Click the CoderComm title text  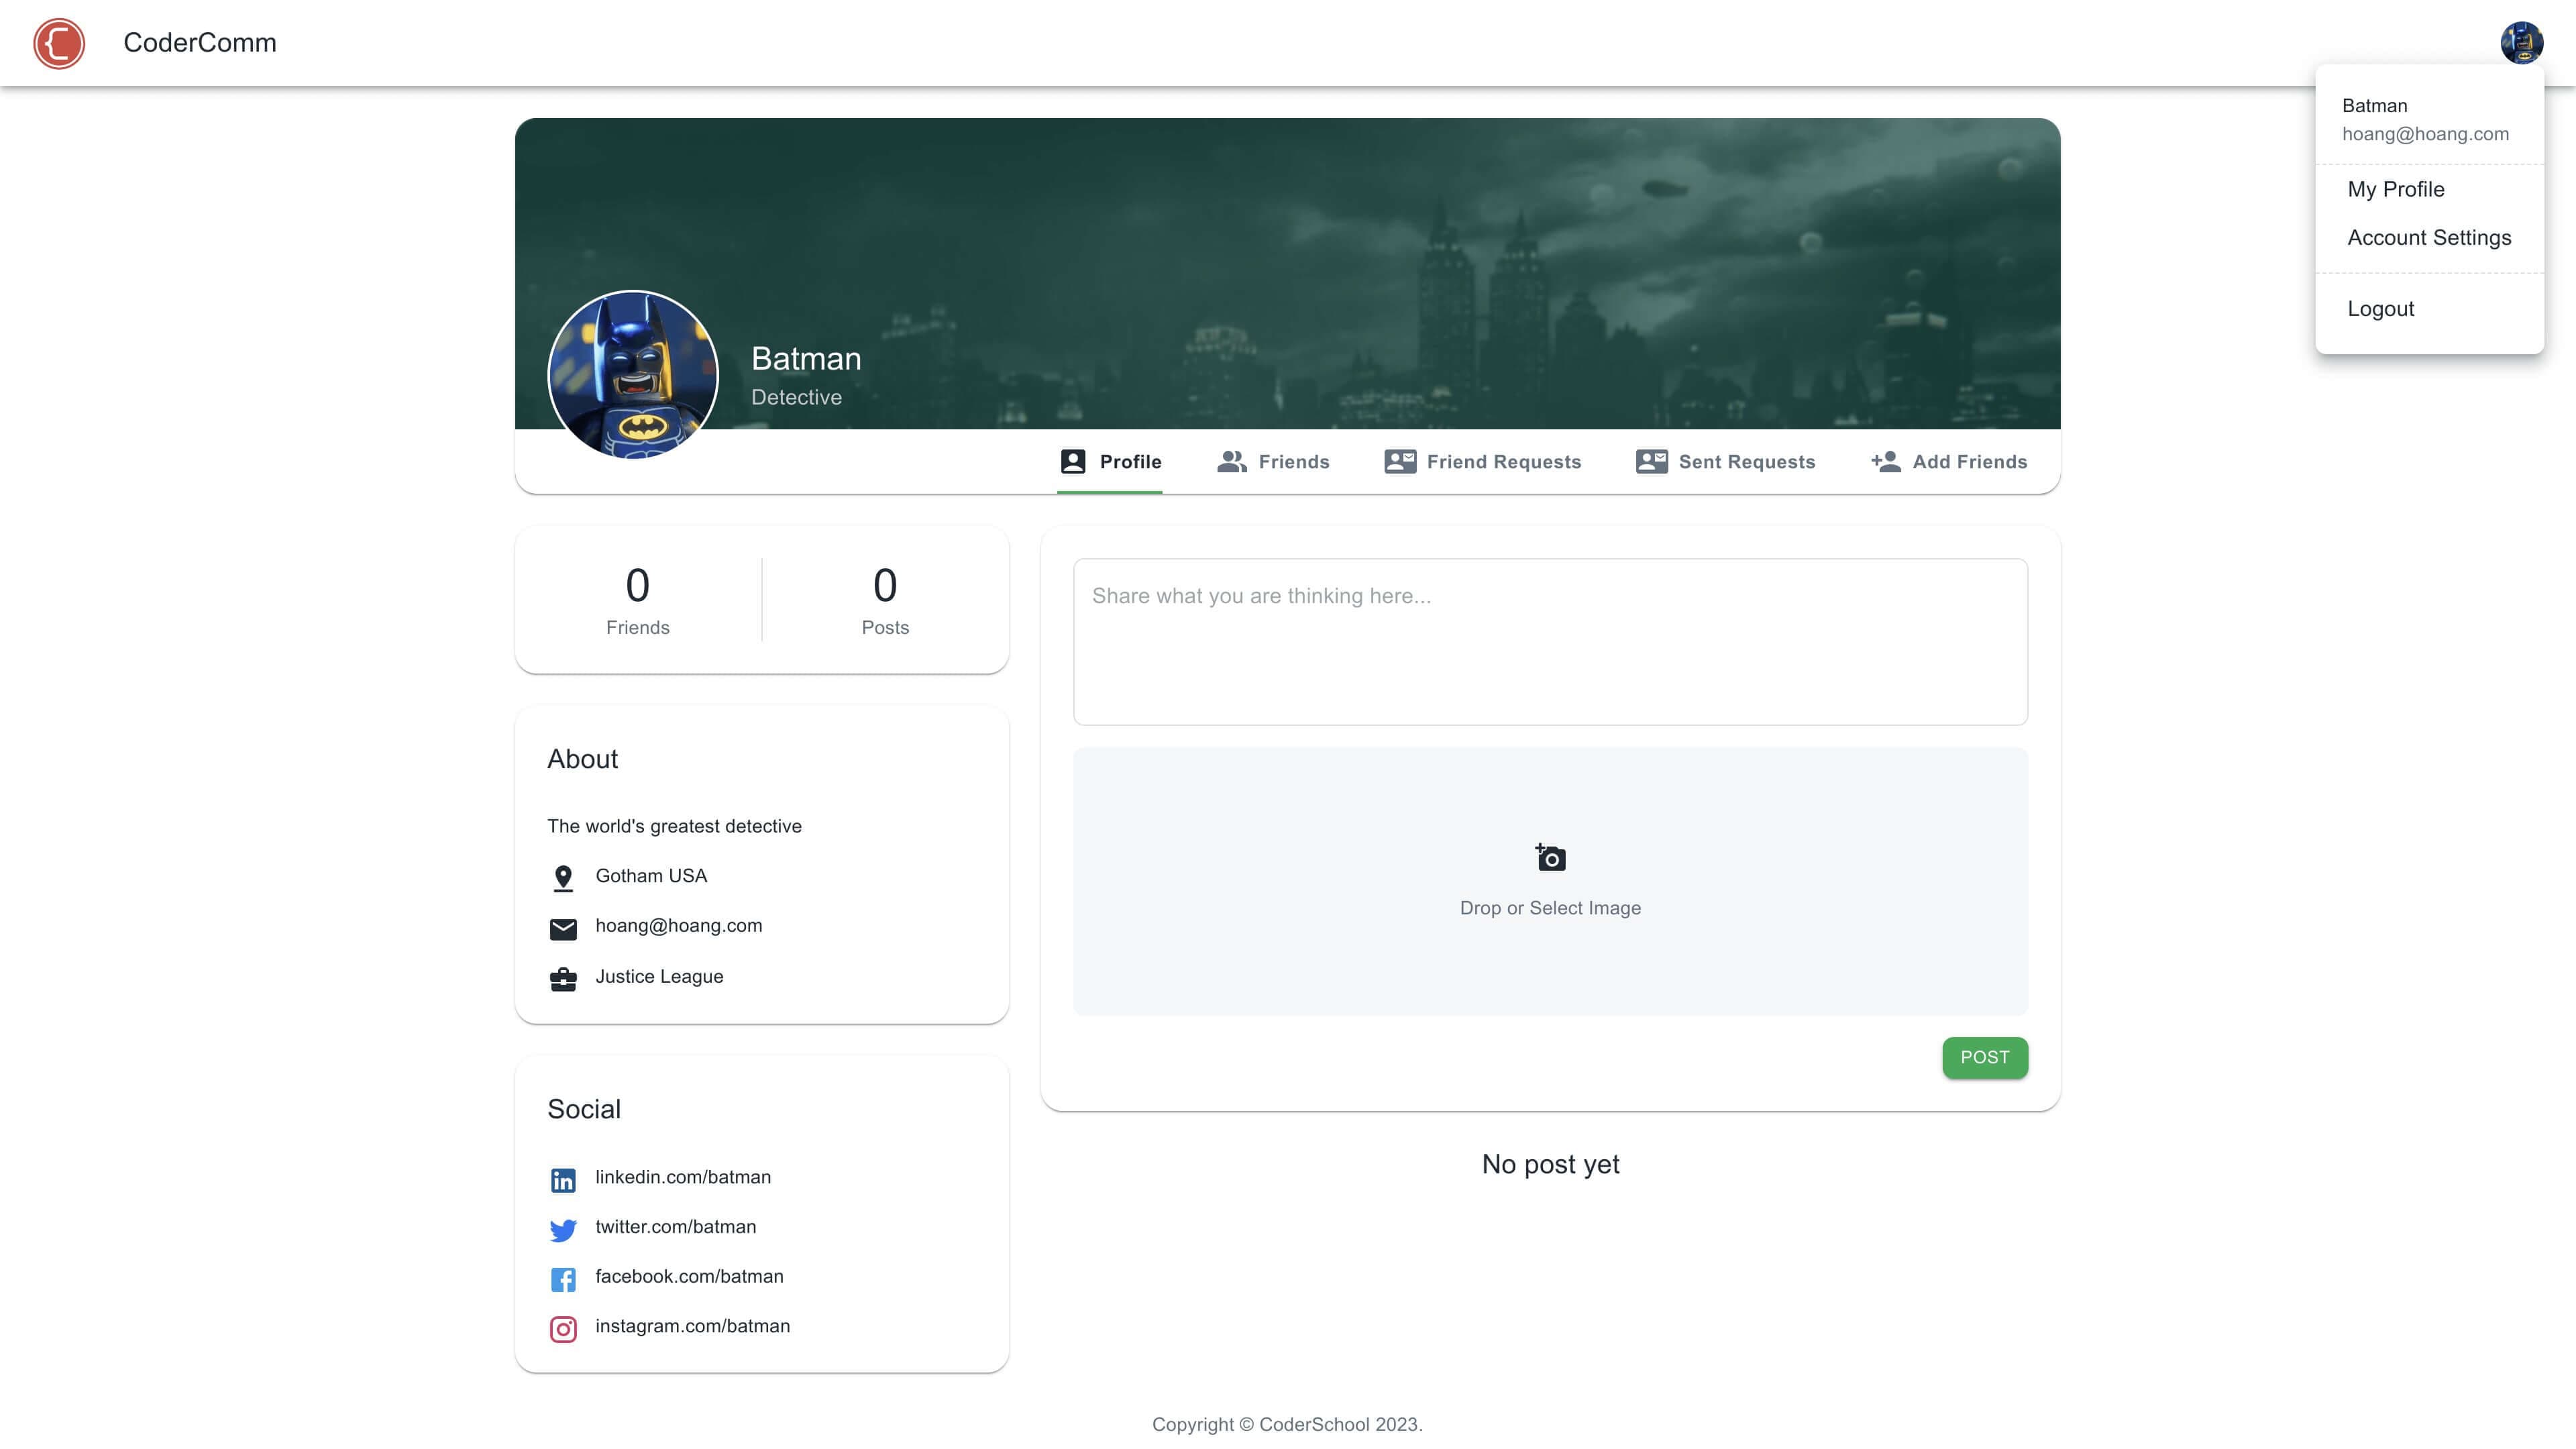[x=200, y=43]
